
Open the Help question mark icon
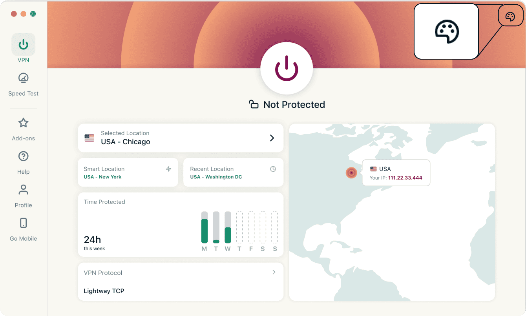coord(24,156)
